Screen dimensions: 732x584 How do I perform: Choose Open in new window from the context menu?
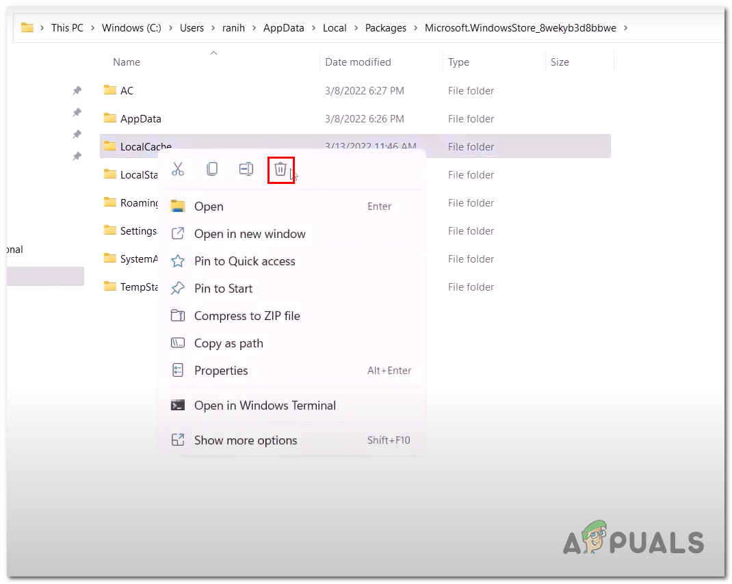(250, 233)
